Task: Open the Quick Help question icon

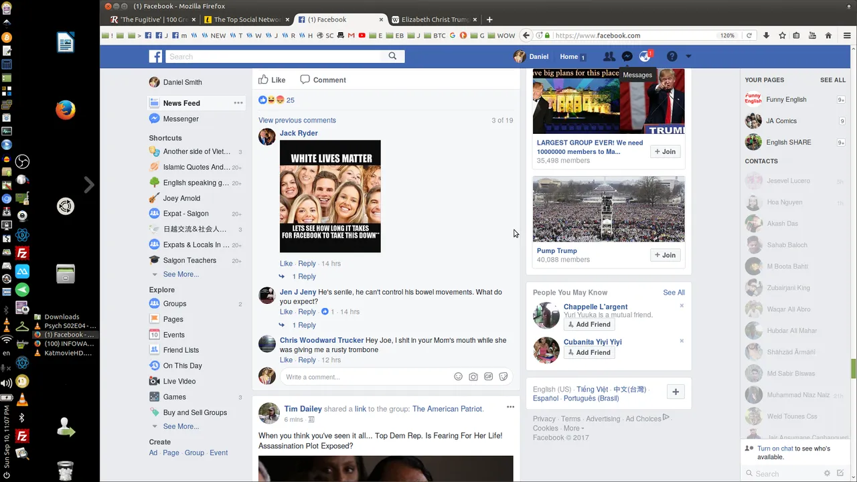Action: point(672,57)
